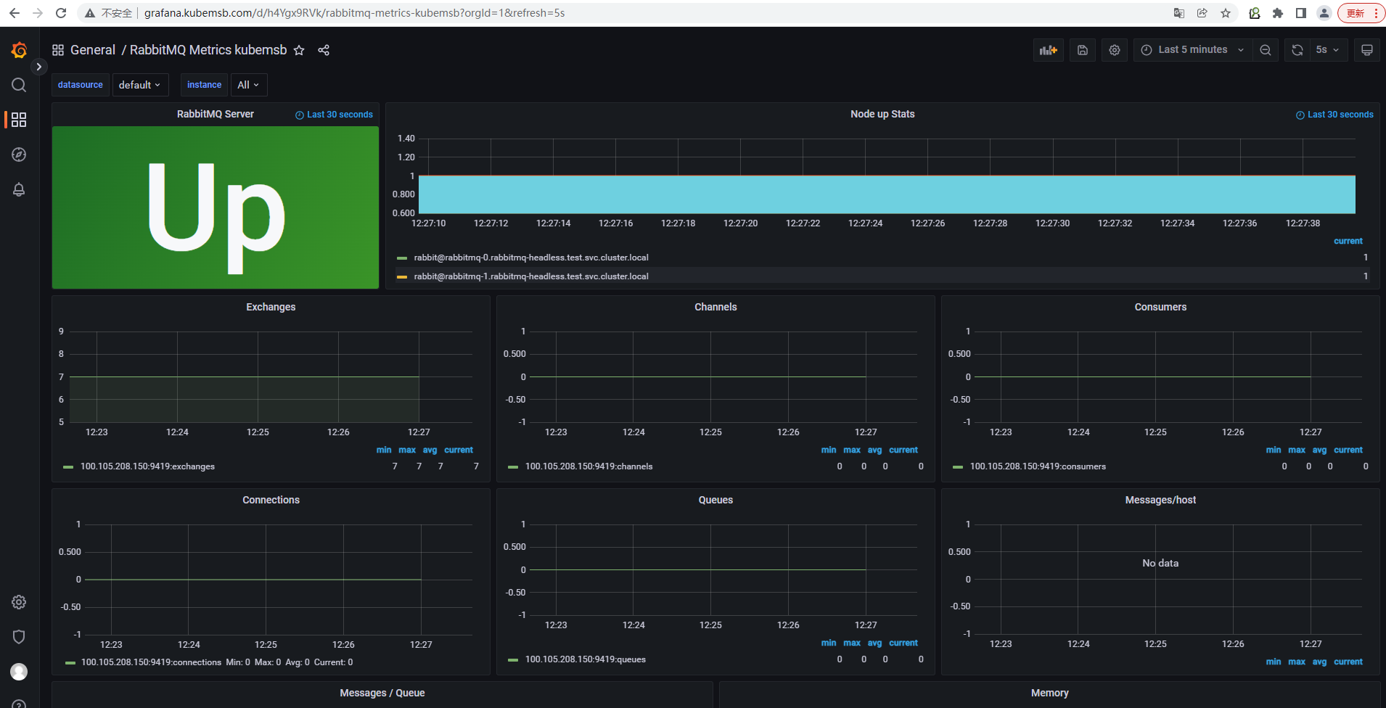Reload the page with browser refresh button

[x=61, y=13]
